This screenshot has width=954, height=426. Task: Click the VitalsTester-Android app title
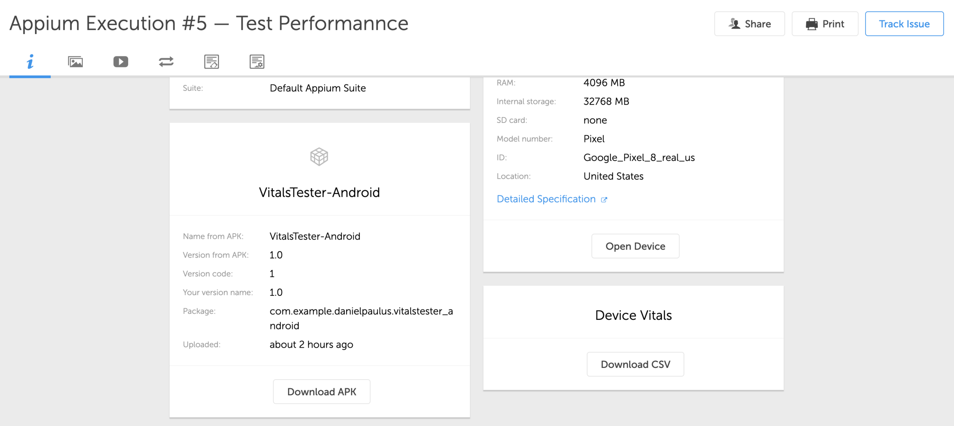(319, 192)
